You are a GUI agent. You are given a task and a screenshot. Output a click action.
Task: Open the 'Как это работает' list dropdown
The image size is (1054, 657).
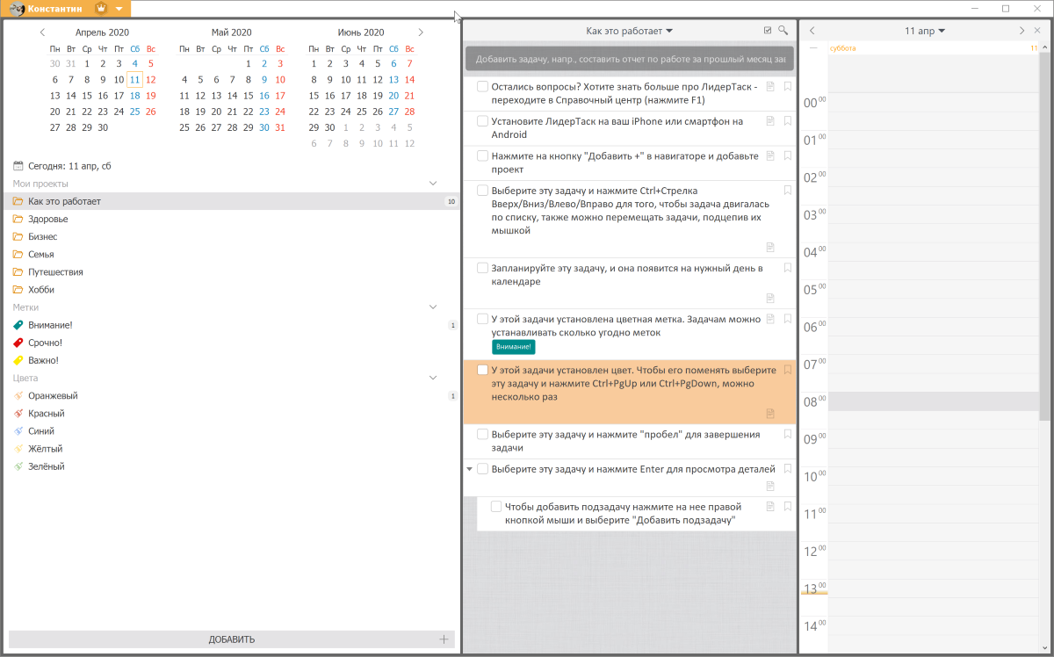pos(630,31)
